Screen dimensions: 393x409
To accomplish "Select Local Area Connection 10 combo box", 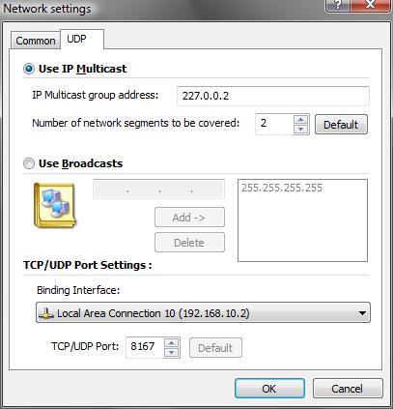I will 203,312.
